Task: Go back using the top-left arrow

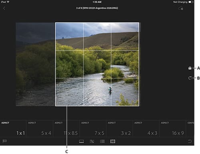Action: (x=4, y=8)
